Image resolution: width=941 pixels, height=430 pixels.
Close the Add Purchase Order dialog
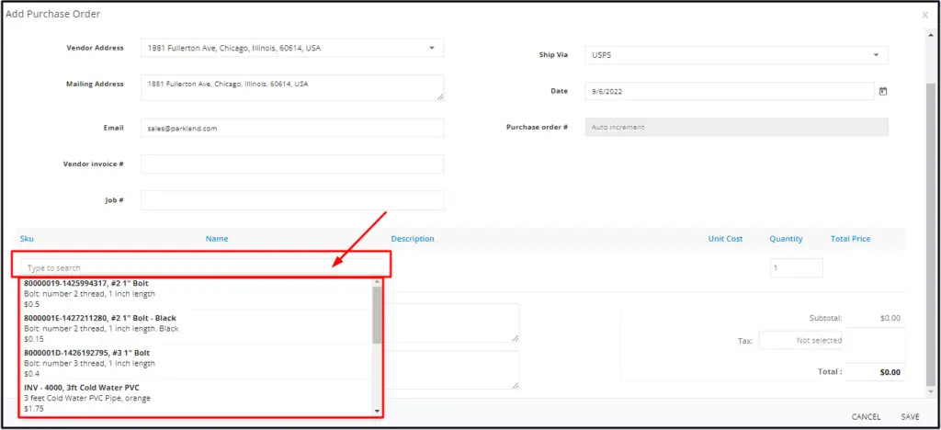coord(924,15)
